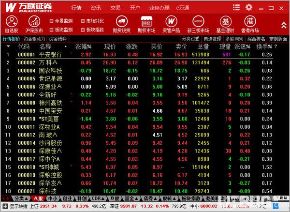Click the question mark icon in table header
The image size is (290, 212).
tap(276, 46)
